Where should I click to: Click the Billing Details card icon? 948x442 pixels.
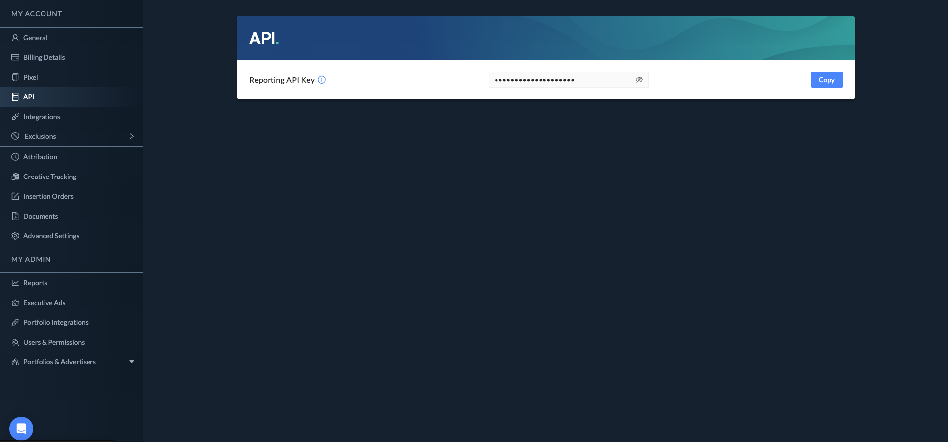(x=15, y=57)
